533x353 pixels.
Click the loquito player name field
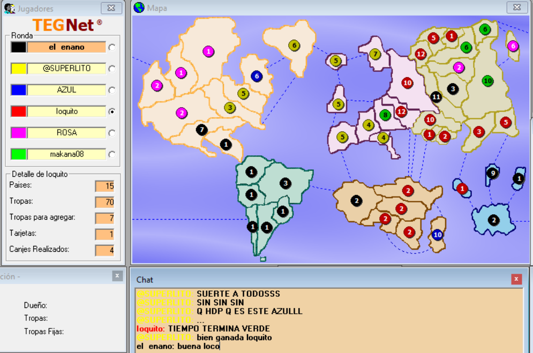[66, 111]
